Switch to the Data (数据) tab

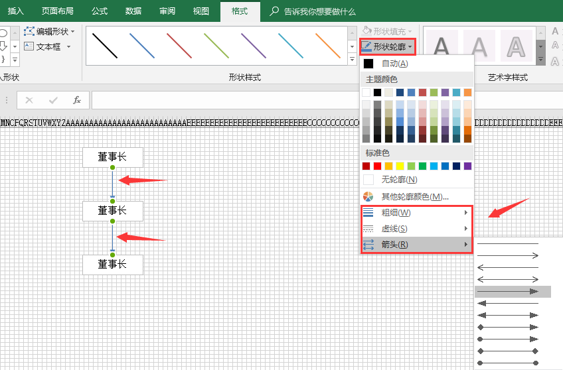click(133, 11)
